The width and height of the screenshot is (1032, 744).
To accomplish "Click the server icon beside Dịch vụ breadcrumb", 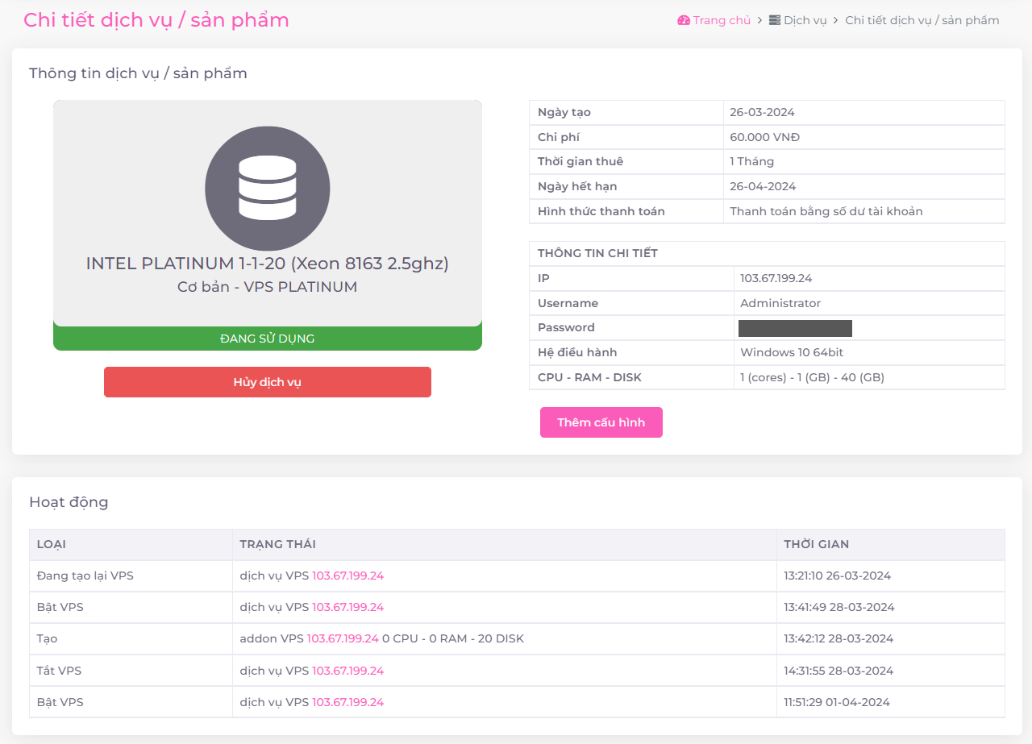I will (775, 20).
